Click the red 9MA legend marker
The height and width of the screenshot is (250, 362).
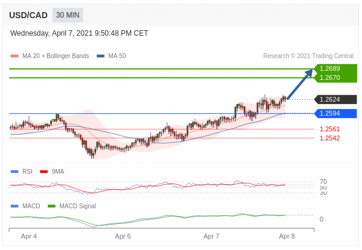(x=44, y=171)
